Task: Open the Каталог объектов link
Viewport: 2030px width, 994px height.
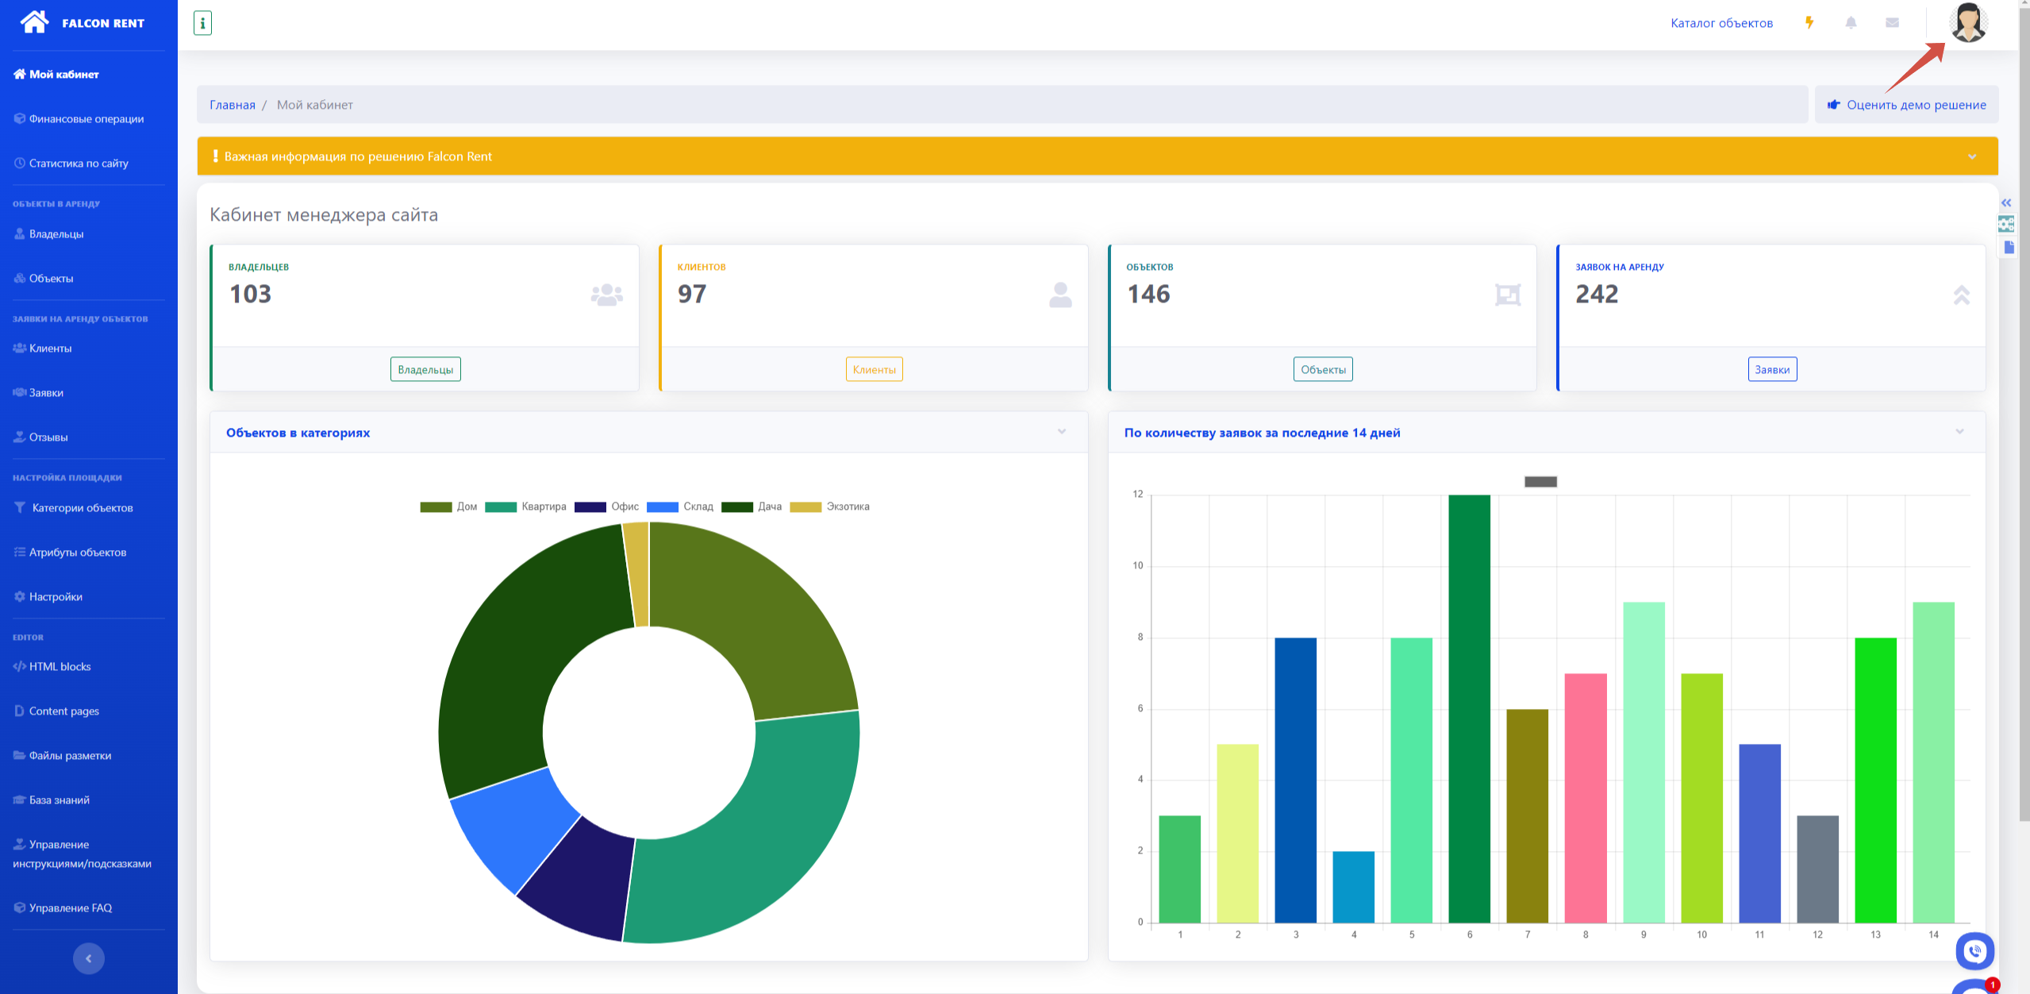Action: pos(1721,23)
